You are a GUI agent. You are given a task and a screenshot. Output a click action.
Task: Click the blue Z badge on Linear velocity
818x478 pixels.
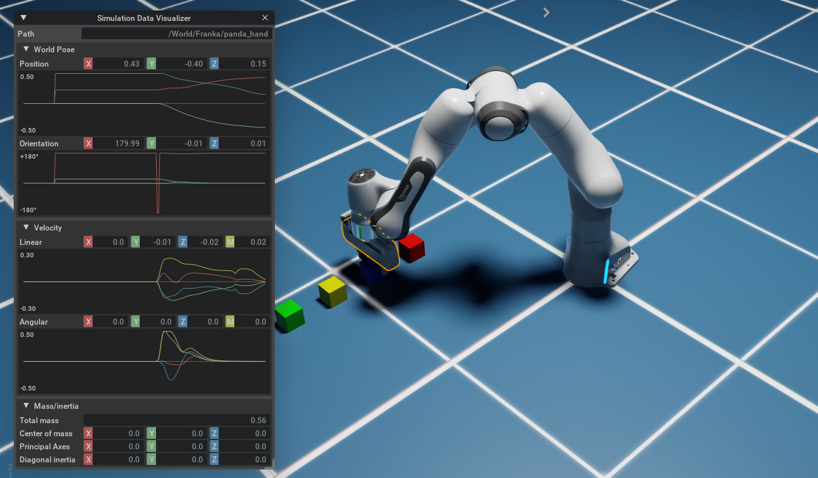(183, 242)
